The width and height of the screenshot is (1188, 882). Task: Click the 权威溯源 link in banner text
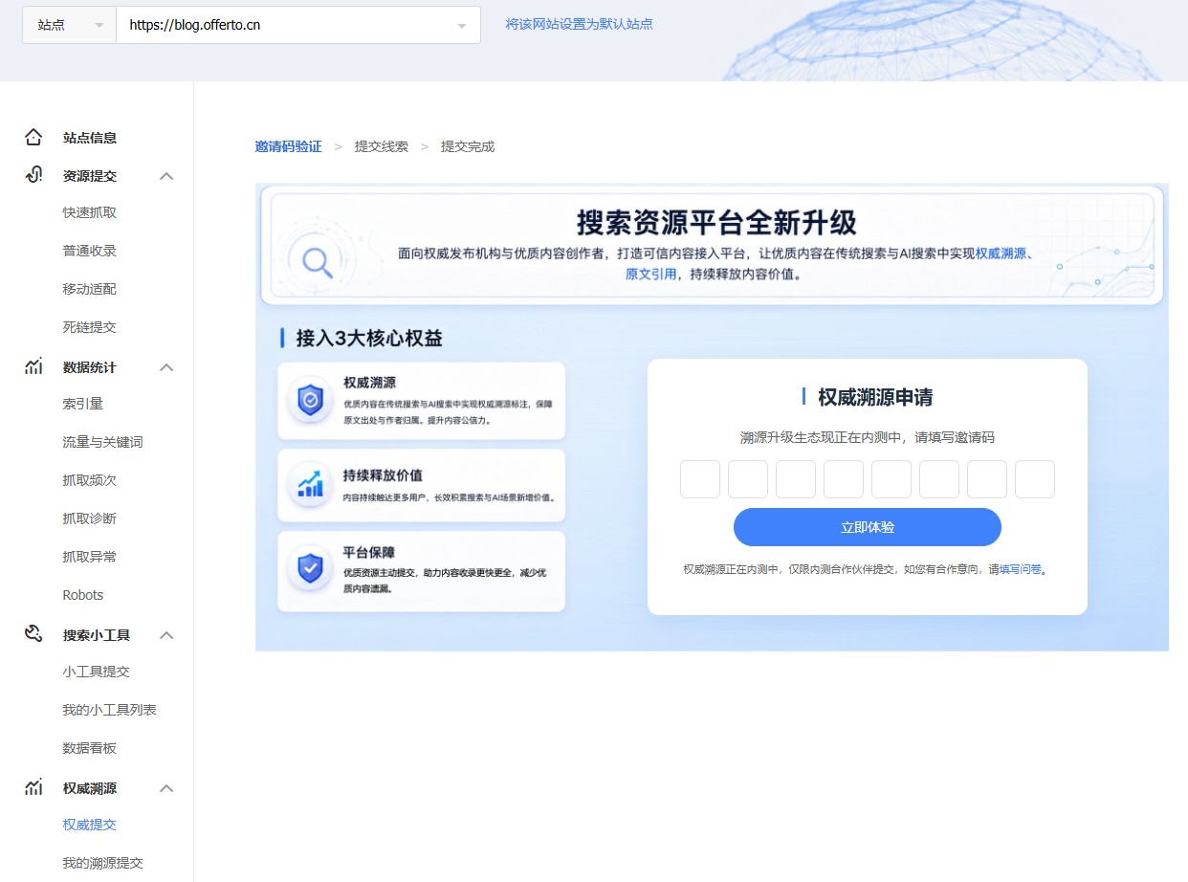click(1001, 254)
